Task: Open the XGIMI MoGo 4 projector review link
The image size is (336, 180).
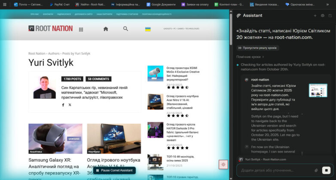Action: (183, 74)
